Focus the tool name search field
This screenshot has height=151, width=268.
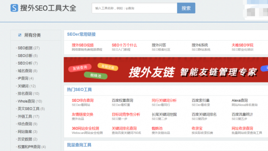(x=134, y=8)
